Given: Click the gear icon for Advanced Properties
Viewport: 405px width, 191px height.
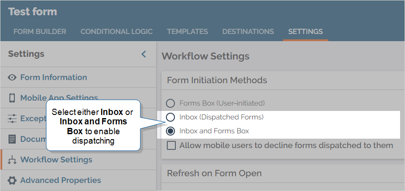Looking at the screenshot, I should coord(12,180).
